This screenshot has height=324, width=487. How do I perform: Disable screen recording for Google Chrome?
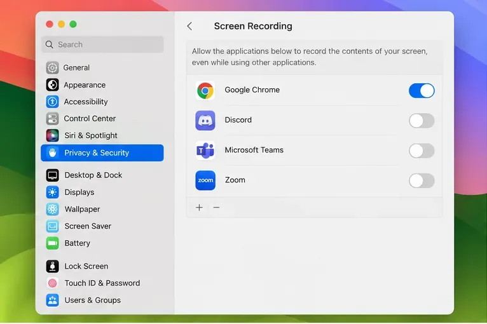point(422,91)
